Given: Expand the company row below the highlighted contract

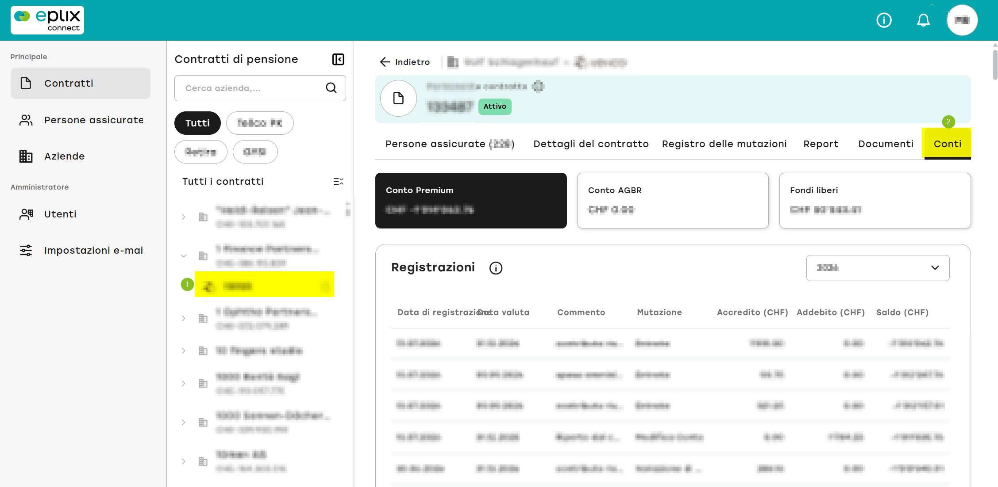Looking at the screenshot, I should (x=184, y=318).
